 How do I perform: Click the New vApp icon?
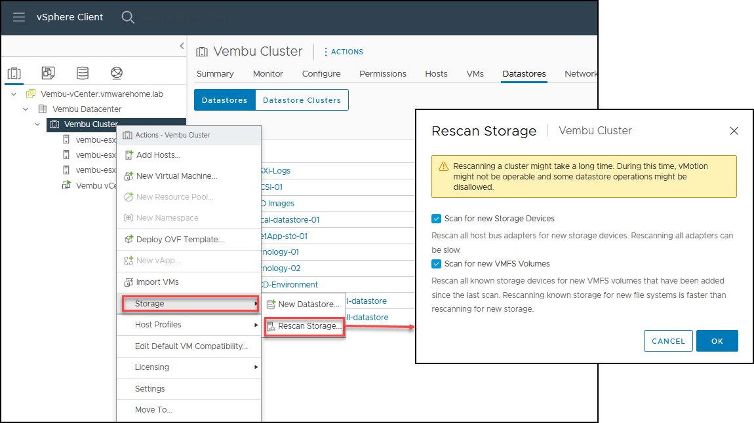[x=129, y=260]
